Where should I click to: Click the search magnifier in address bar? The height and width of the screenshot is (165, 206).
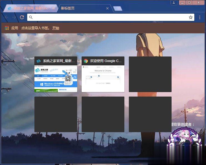coord(31,17)
